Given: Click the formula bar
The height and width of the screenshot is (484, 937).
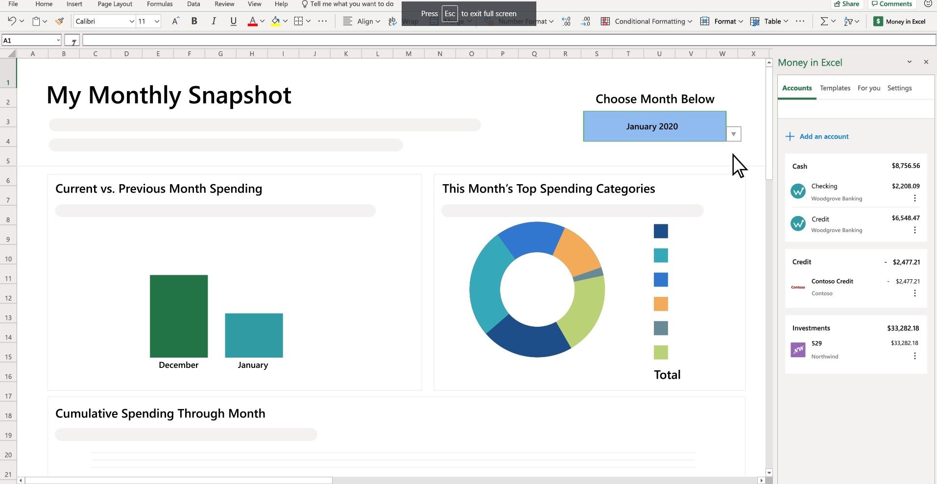Looking at the screenshot, I should pyautogui.click(x=509, y=40).
